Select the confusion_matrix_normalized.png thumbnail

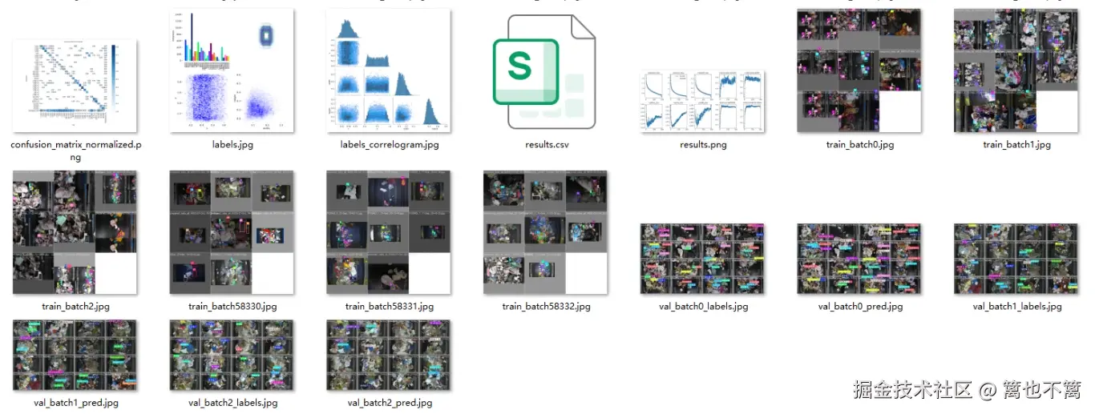pos(75,86)
